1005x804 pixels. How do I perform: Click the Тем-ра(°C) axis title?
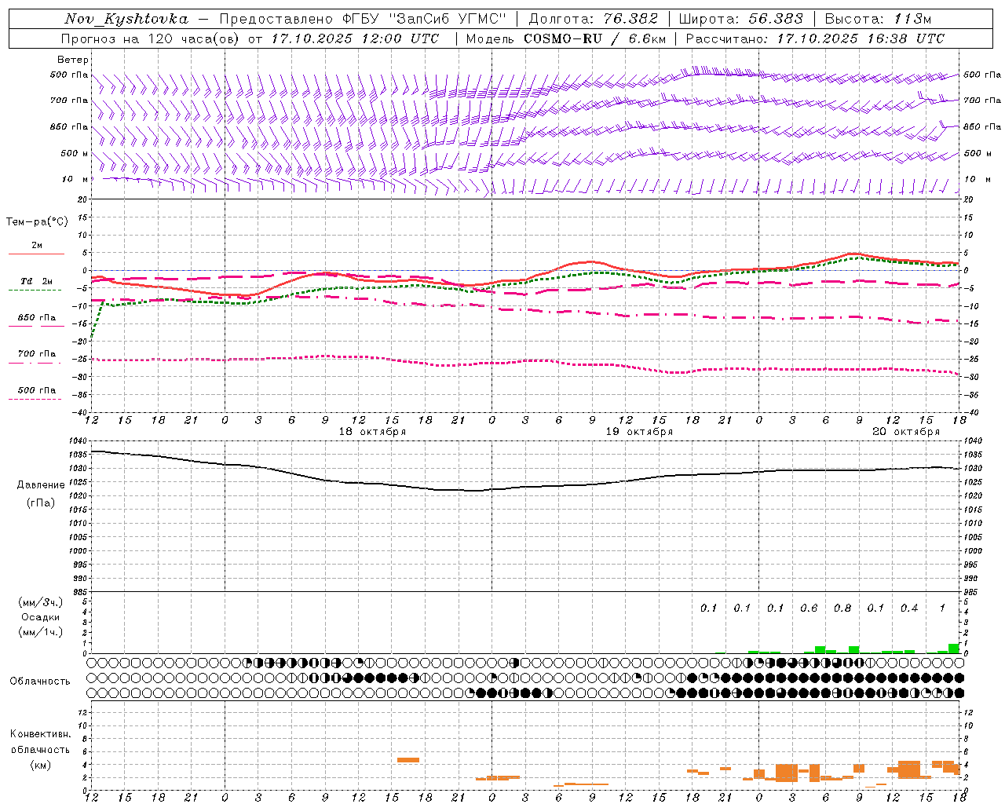point(37,222)
